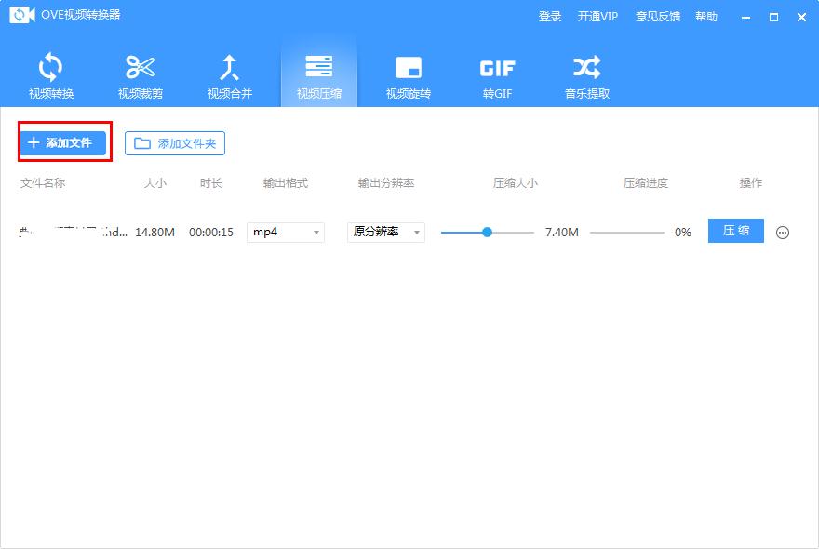The image size is (819, 549).
Task: Open the output format dropdown arrow
Action: pyautogui.click(x=315, y=232)
